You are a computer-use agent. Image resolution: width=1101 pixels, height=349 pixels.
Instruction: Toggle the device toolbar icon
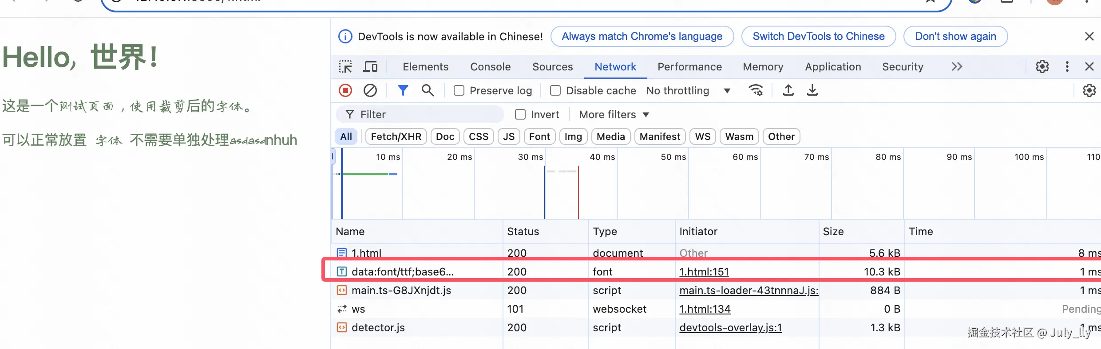pos(370,67)
